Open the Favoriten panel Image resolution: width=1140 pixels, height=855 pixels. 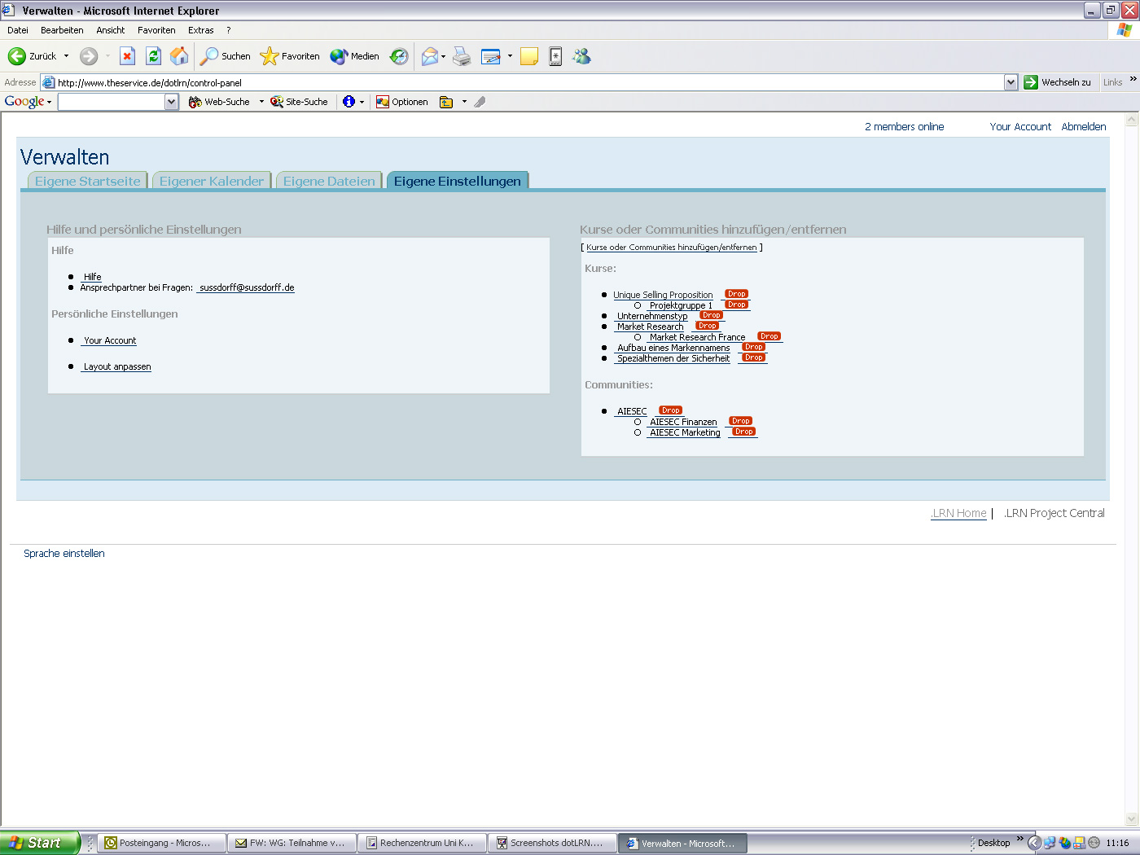290,56
